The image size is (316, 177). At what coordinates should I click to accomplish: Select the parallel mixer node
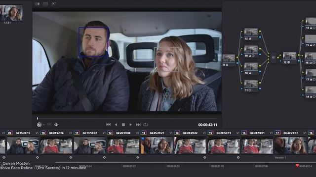pos(273,58)
